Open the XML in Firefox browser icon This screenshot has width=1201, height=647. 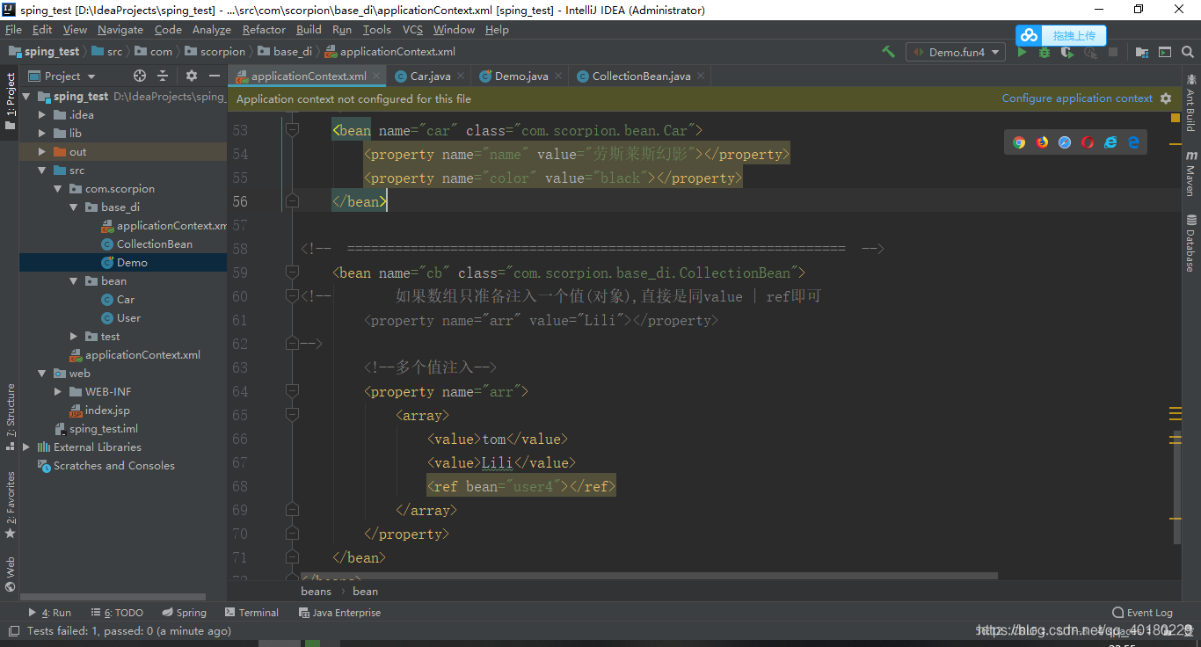pyautogui.click(x=1042, y=142)
